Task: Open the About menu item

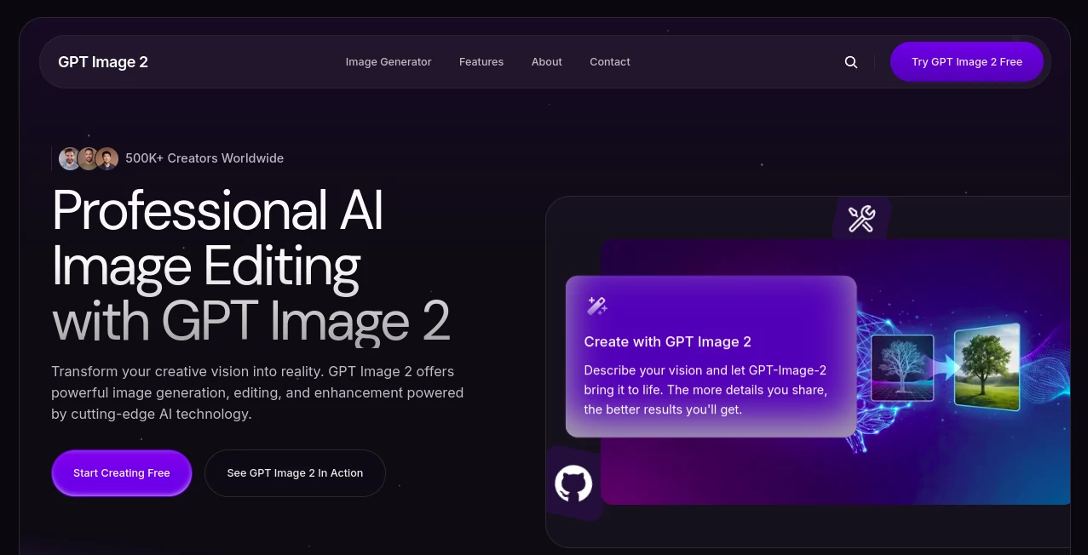Action: click(x=546, y=61)
